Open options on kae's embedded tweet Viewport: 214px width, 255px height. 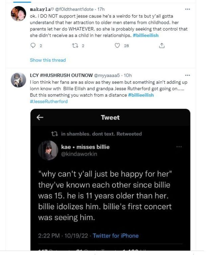click(x=179, y=147)
